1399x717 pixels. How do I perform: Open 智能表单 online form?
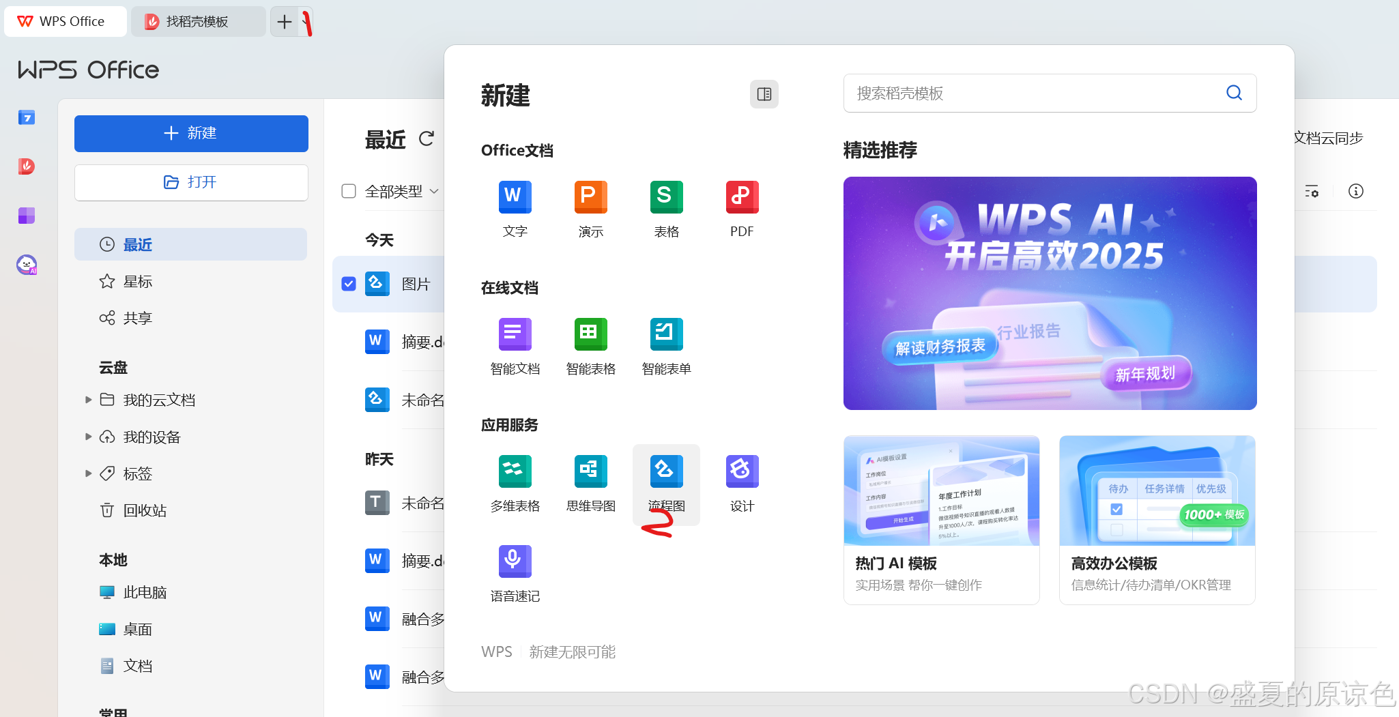tap(666, 347)
